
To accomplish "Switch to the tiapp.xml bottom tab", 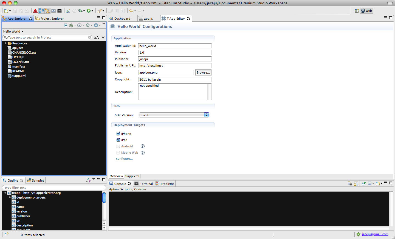I will 132,176.
